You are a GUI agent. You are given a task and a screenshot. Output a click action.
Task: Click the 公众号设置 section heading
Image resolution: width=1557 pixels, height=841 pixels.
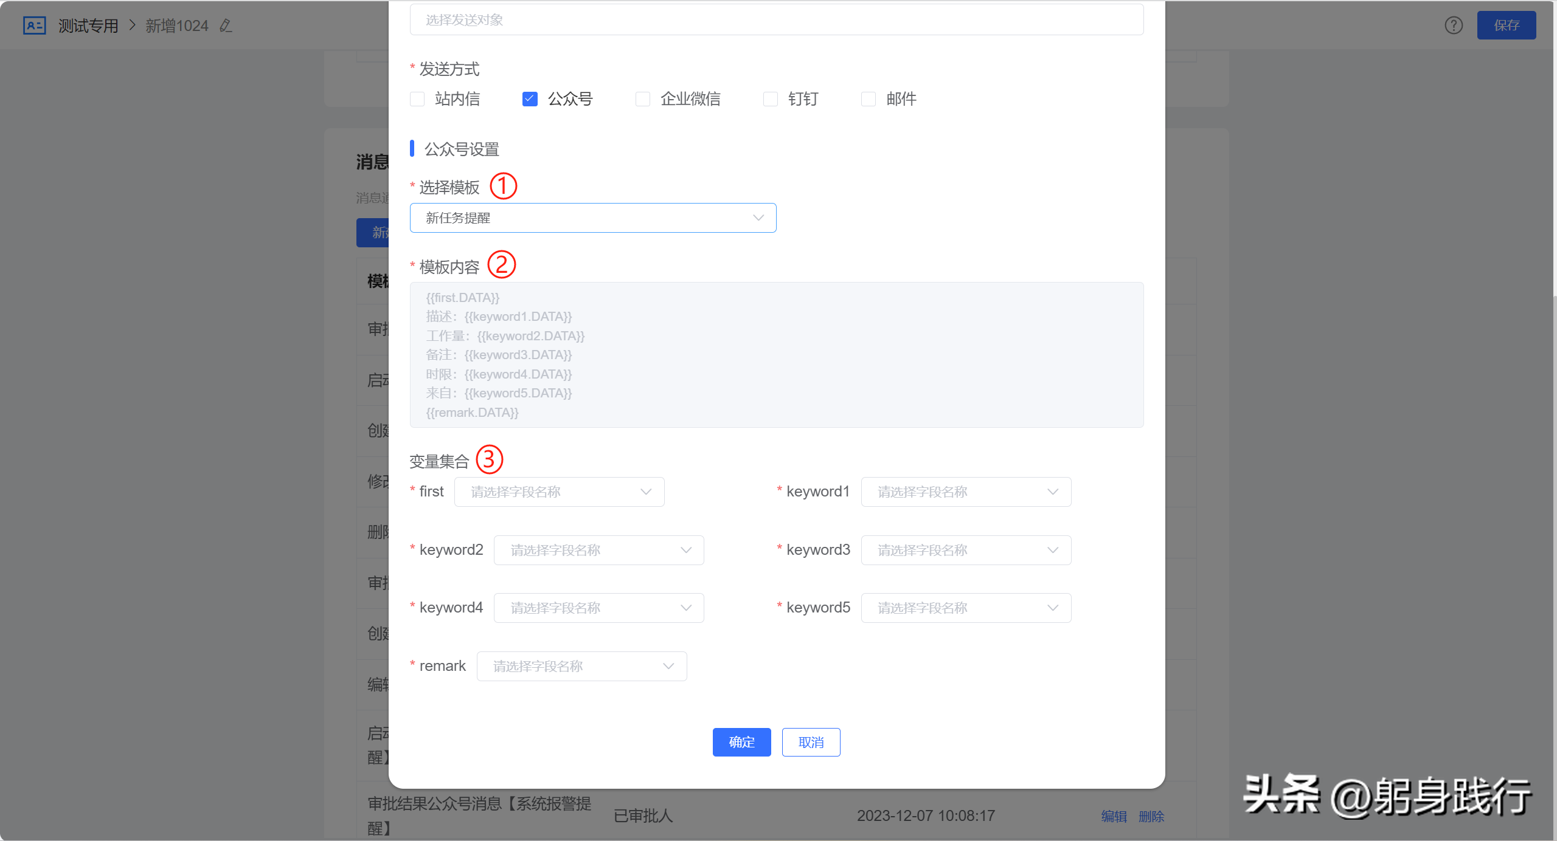point(462,149)
